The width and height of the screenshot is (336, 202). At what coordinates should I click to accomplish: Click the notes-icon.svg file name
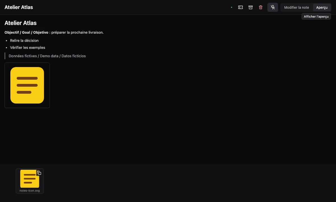(x=30, y=191)
